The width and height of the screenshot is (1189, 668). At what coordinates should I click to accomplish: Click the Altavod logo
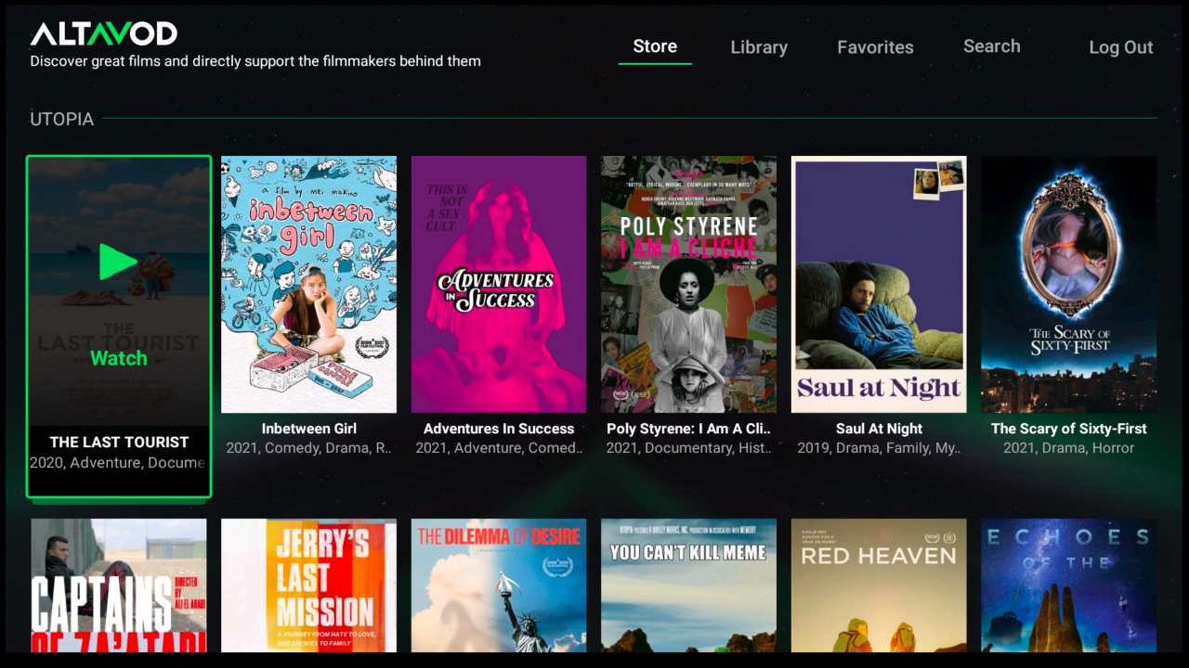point(105,32)
